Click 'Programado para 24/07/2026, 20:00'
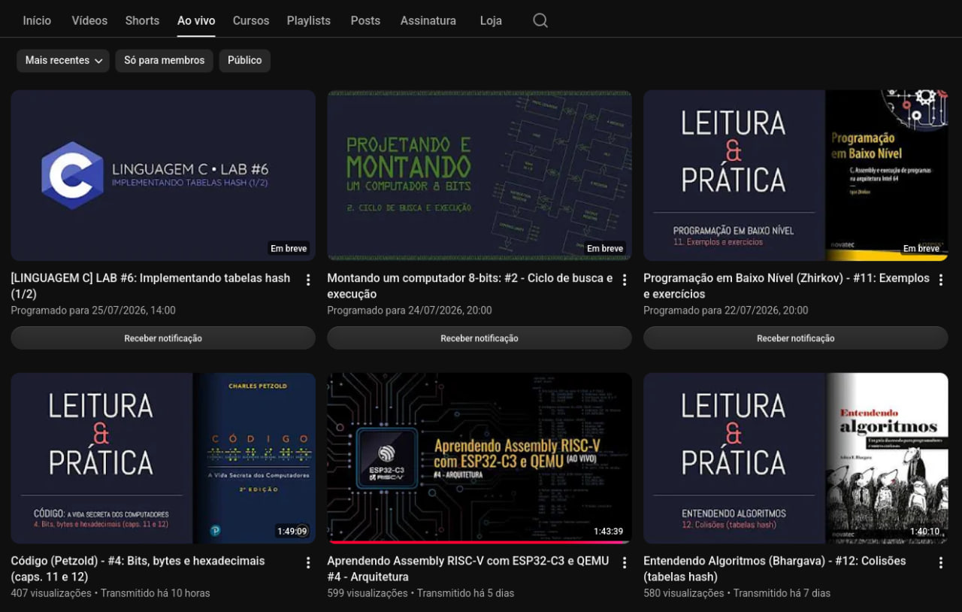 point(410,311)
